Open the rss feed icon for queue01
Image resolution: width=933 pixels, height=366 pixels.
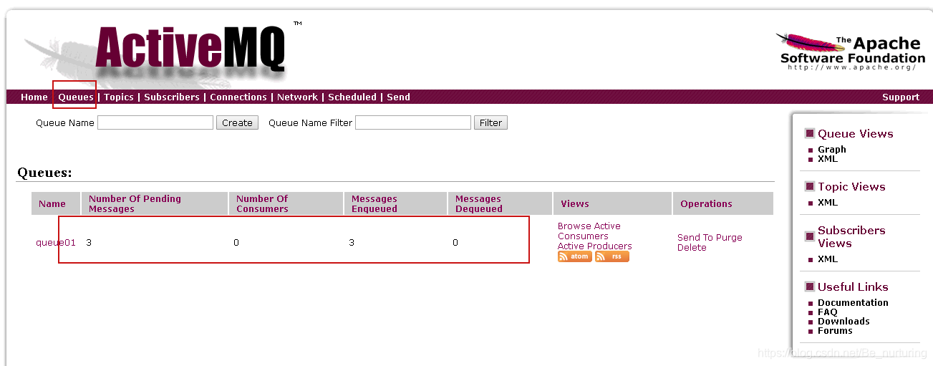click(612, 256)
